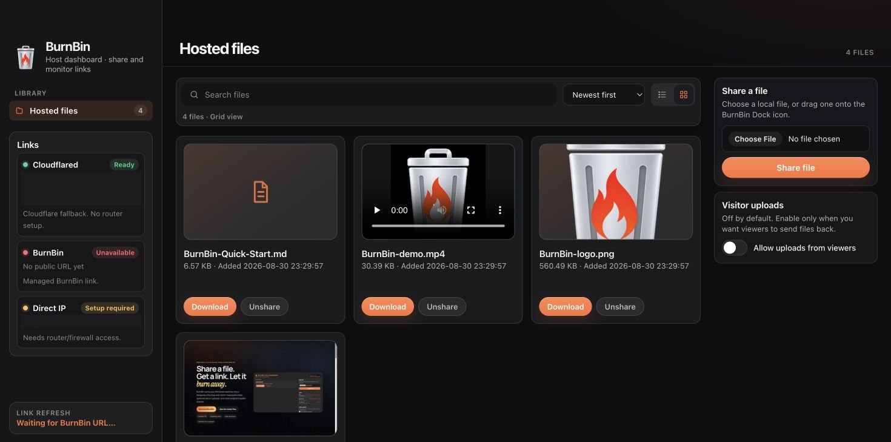Click the 0:00 video timestamp
This screenshot has width=891, height=442.
pyautogui.click(x=399, y=210)
